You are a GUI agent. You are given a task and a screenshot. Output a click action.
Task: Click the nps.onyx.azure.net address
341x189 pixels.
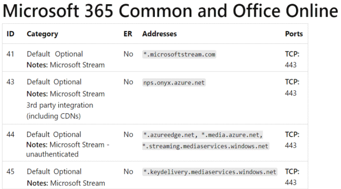[x=174, y=82]
